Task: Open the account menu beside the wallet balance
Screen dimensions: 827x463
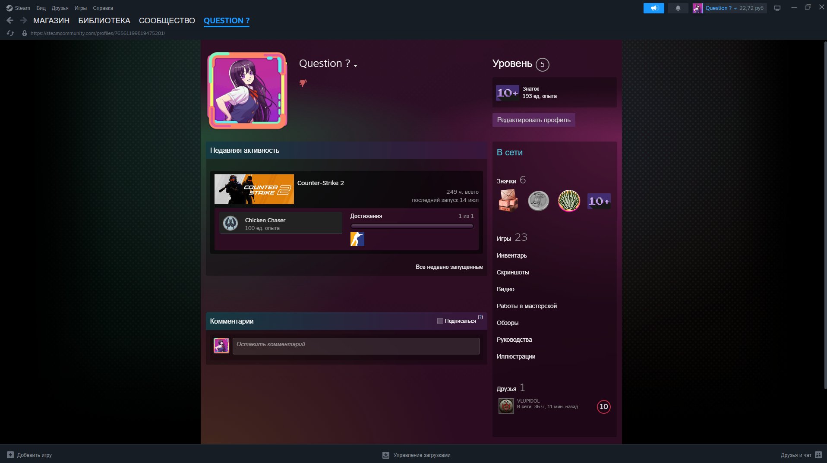Action: pos(735,8)
